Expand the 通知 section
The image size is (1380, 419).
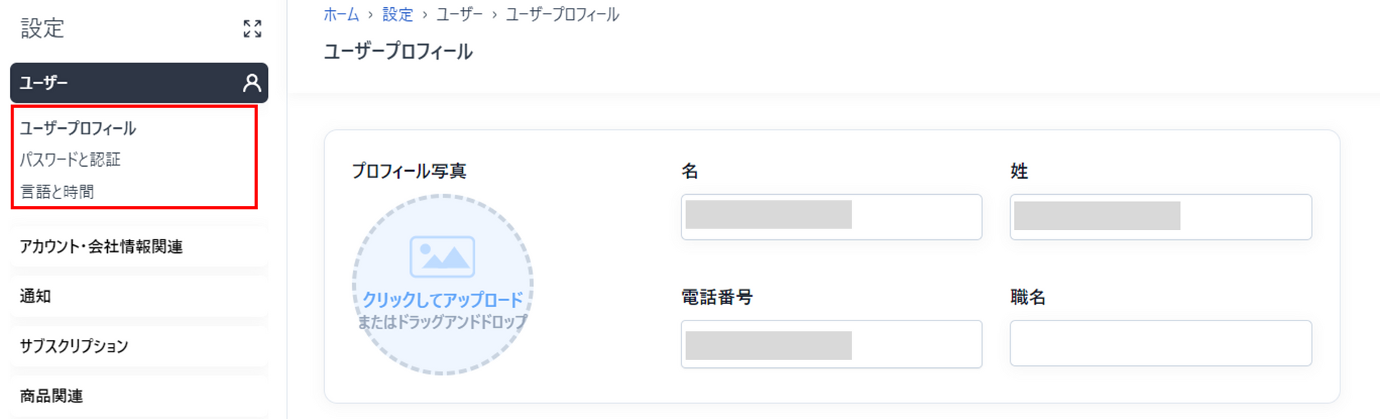pyautogui.click(x=34, y=295)
